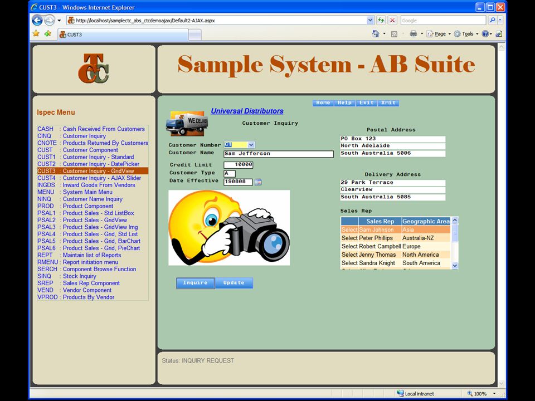
Task: Select the CUST3 browser tab
Action: tap(123, 35)
